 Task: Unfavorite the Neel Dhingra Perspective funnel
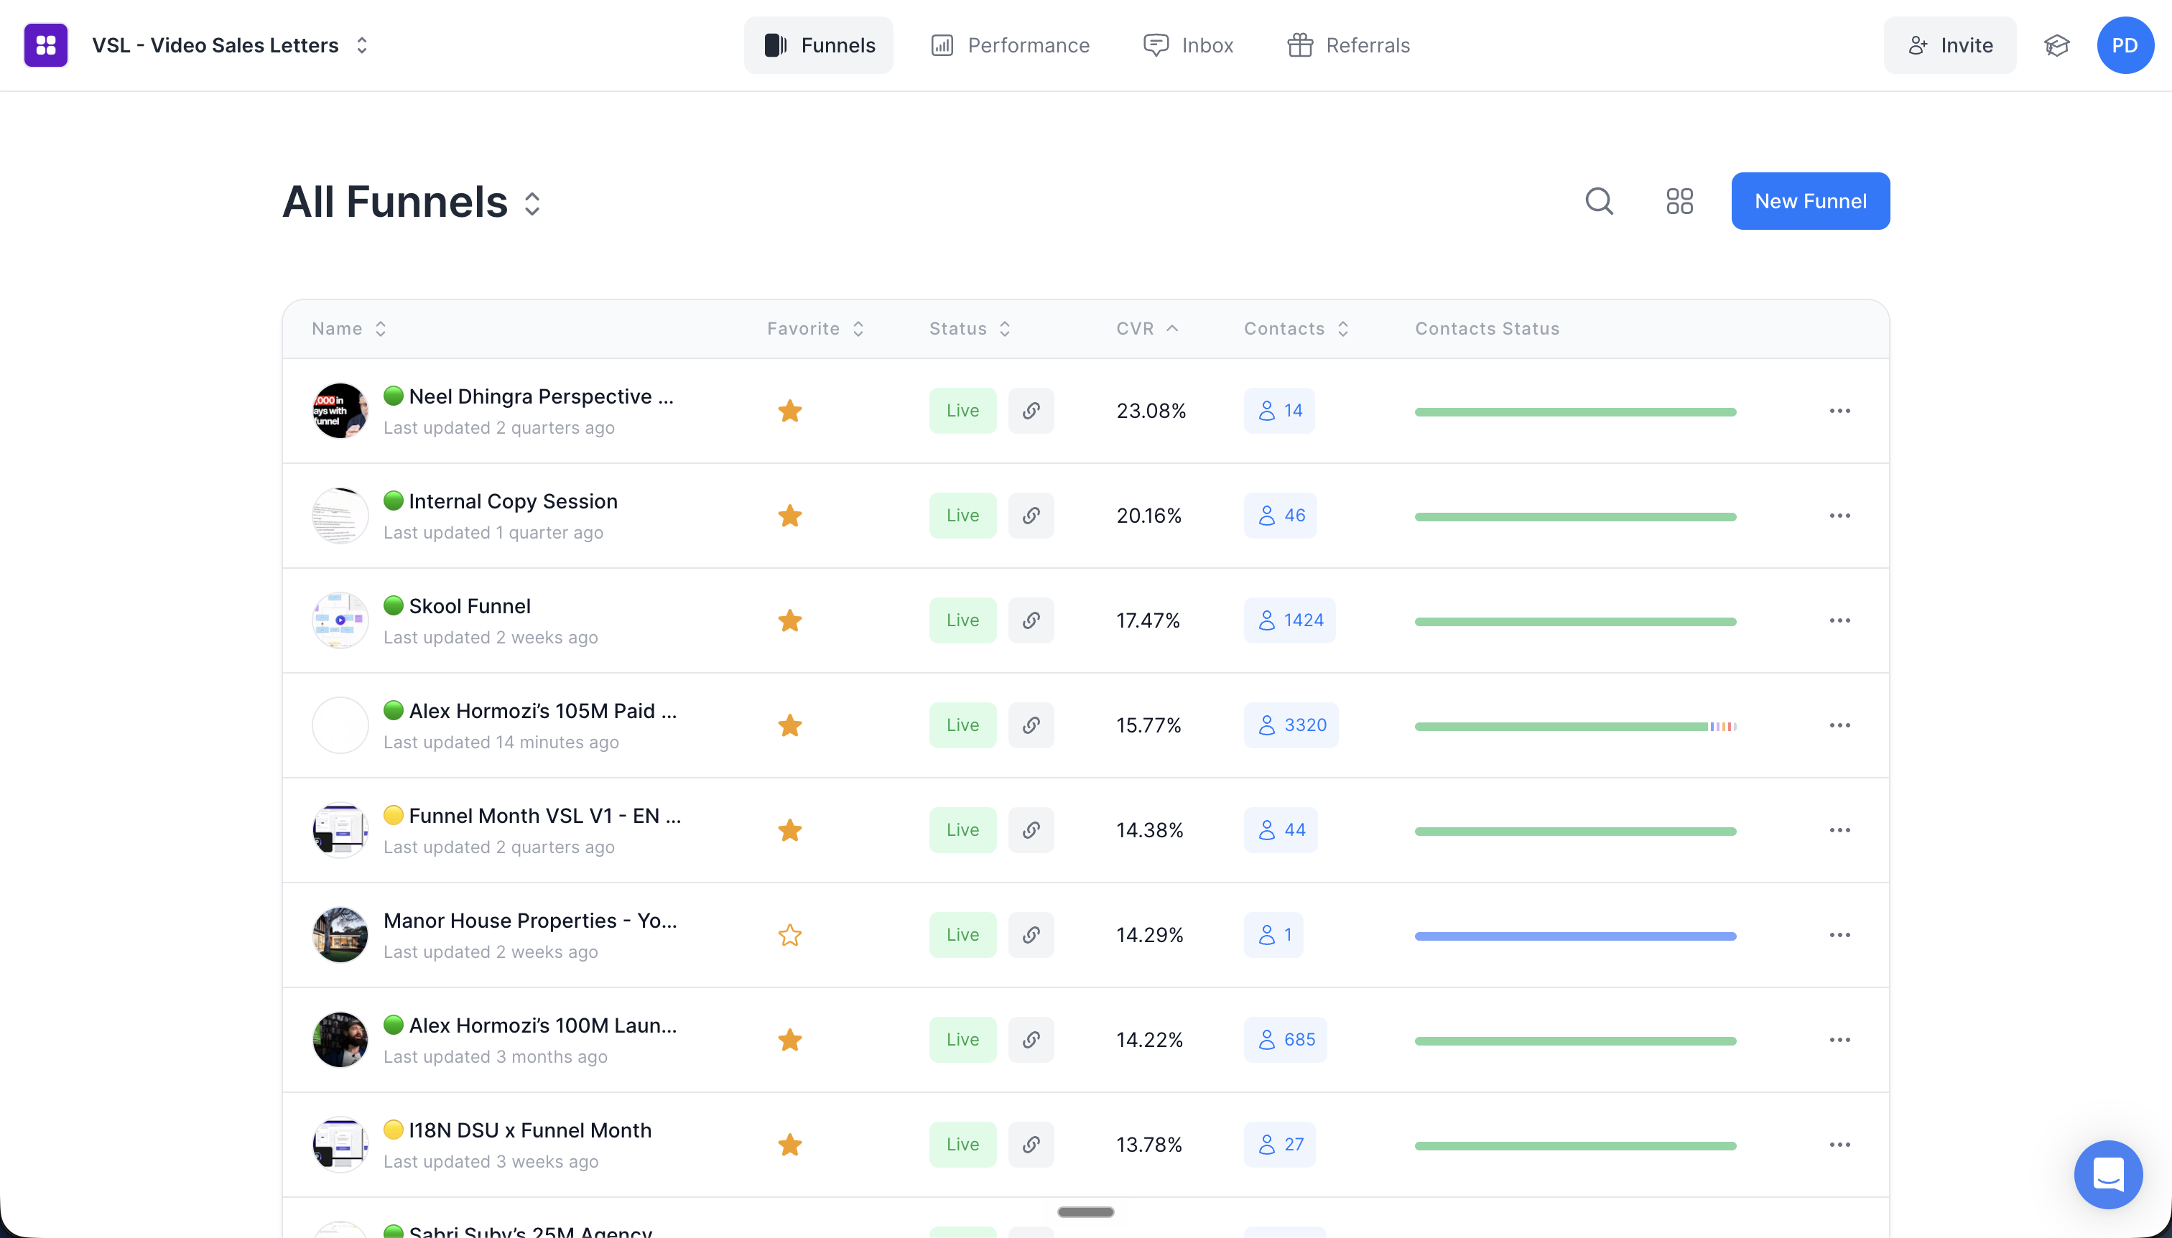pos(789,411)
